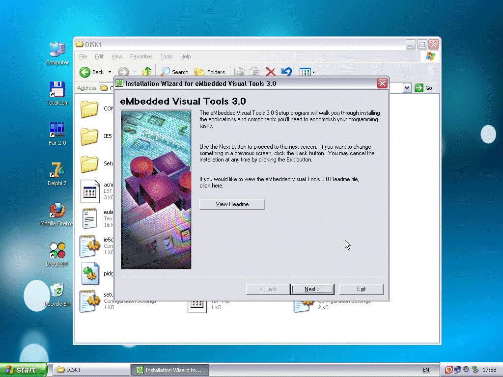
Task: Open the Help menu in DISK1 window
Action: tap(185, 56)
